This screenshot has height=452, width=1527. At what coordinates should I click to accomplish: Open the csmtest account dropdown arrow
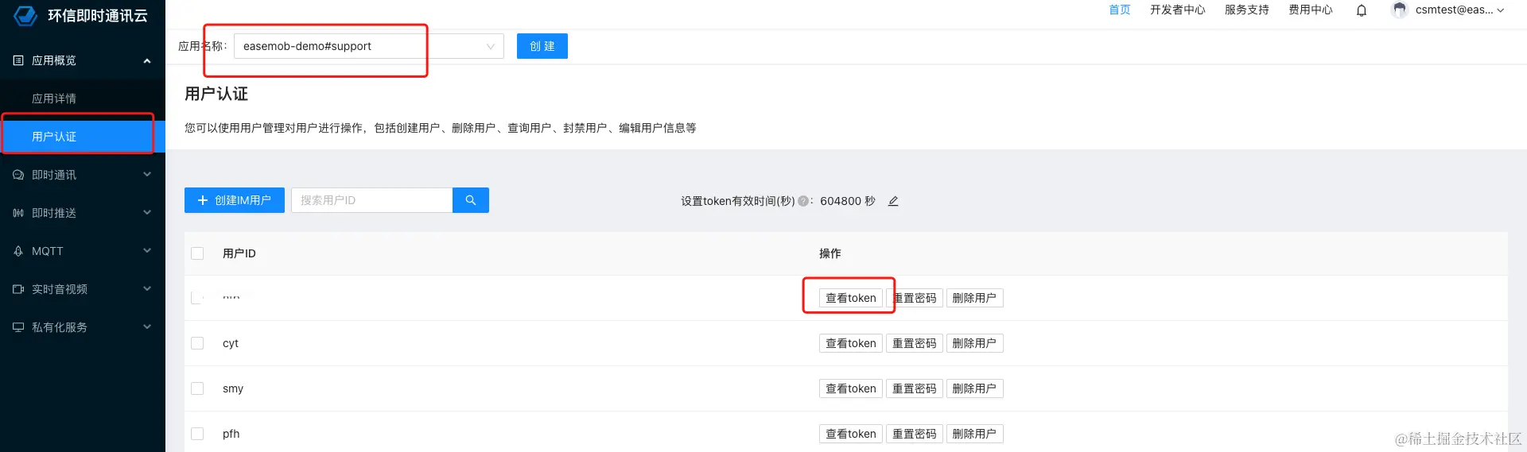(1501, 10)
